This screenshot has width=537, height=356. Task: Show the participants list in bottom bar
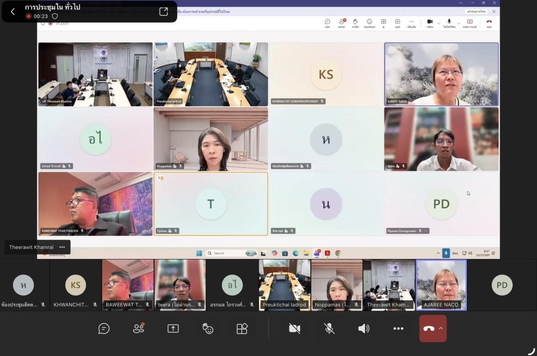[x=139, y=329]
